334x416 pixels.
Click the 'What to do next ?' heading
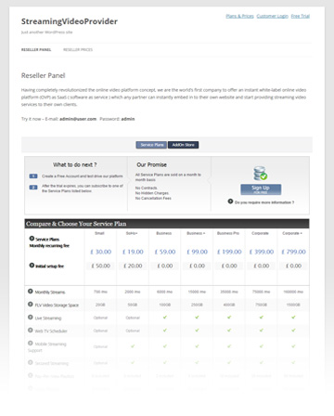(74, 164)
